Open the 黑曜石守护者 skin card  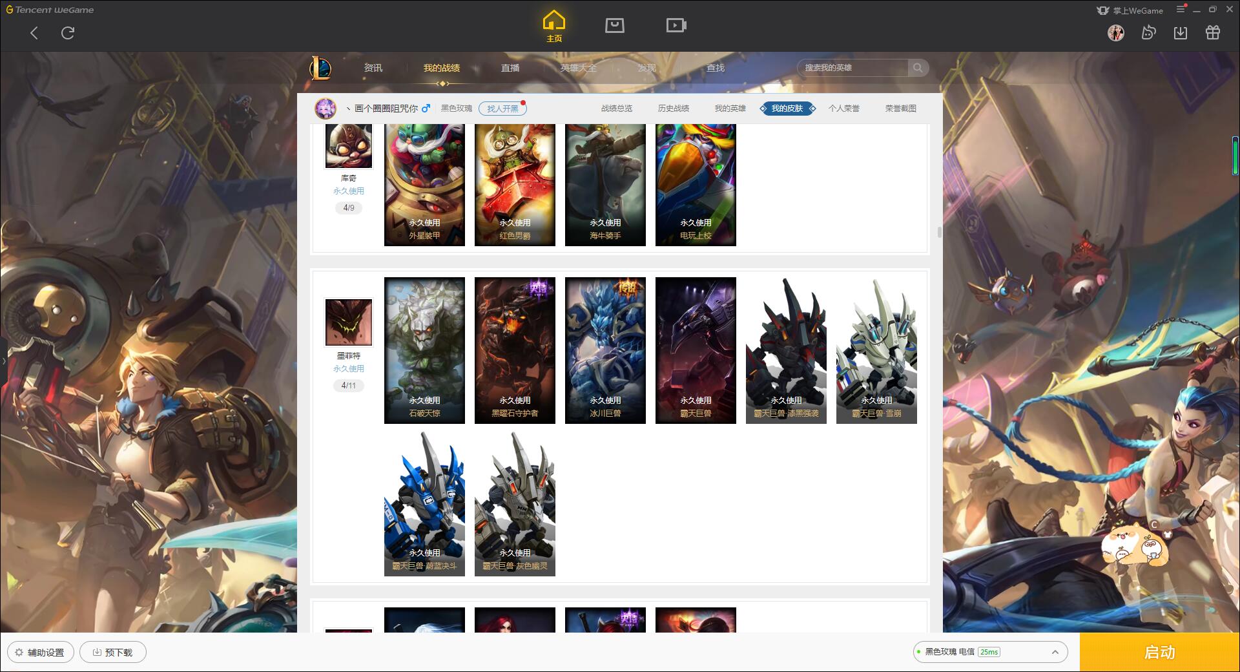515,350
